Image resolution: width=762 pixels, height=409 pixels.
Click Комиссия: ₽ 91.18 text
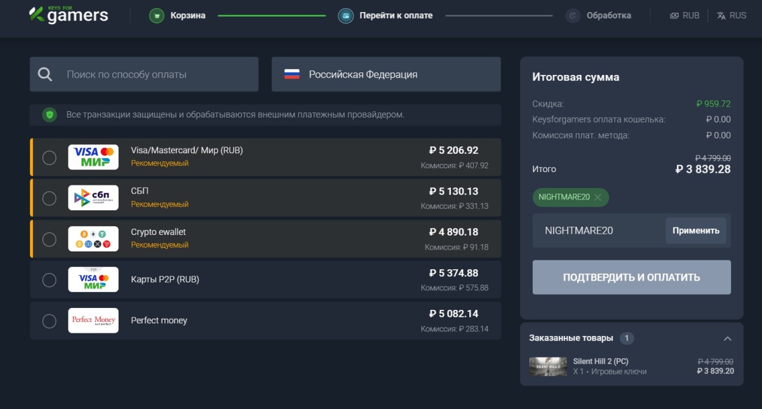[x=457, y=247]
